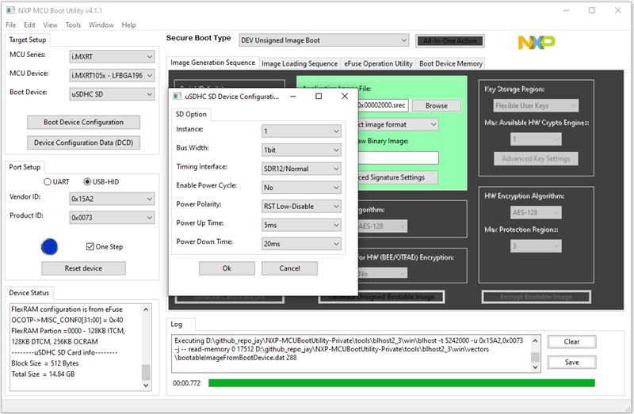This screenshot has height=414, width=634.
Task: Open the Edit menu
Action: point(29,25)
